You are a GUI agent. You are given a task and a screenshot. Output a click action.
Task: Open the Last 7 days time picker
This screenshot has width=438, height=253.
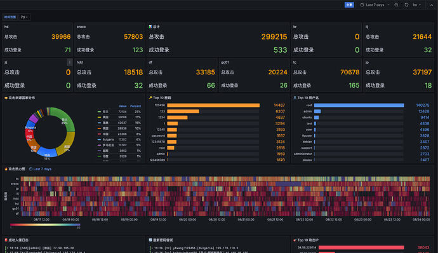click(375, 4)
